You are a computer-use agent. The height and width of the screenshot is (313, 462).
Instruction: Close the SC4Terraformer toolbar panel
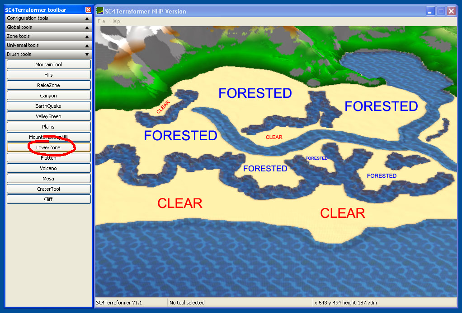(88, 10)
